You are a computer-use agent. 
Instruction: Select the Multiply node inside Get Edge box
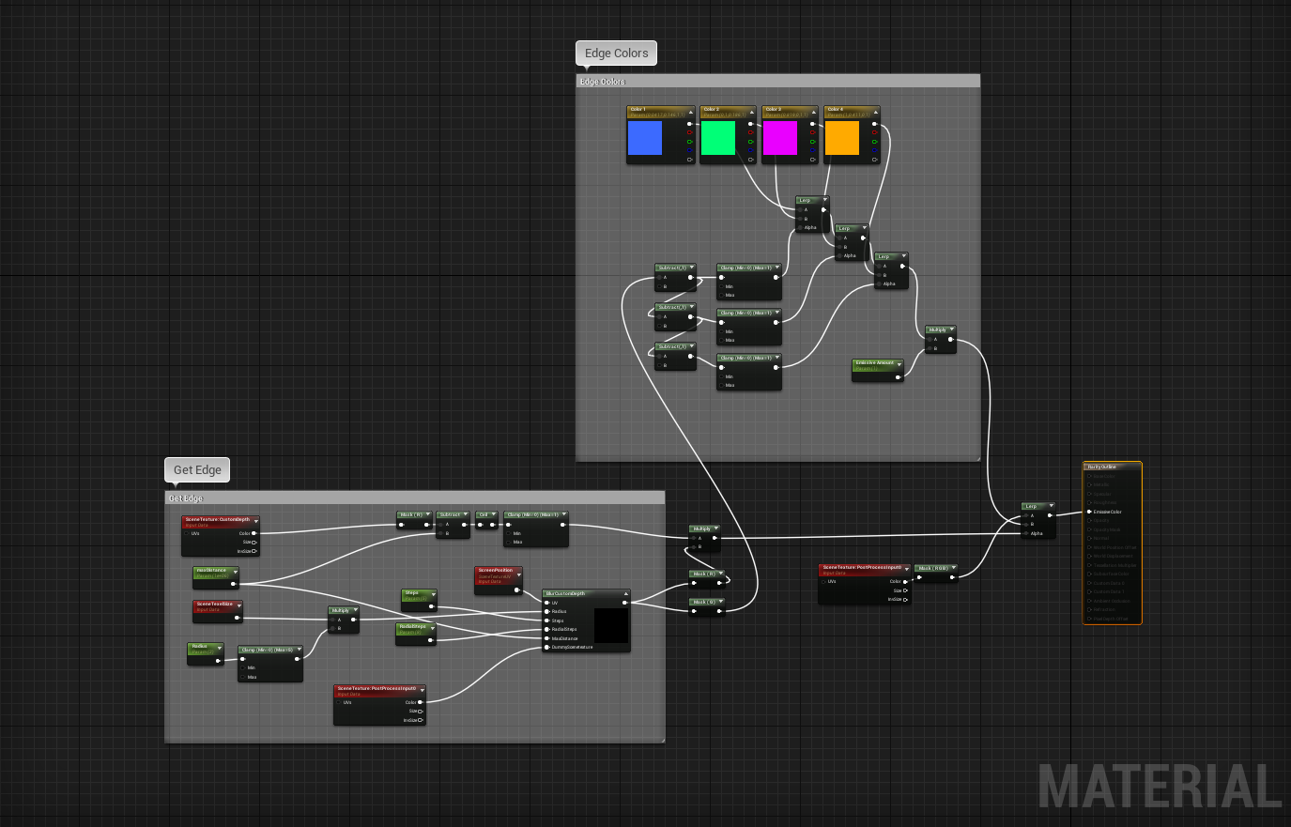[344, 620]
